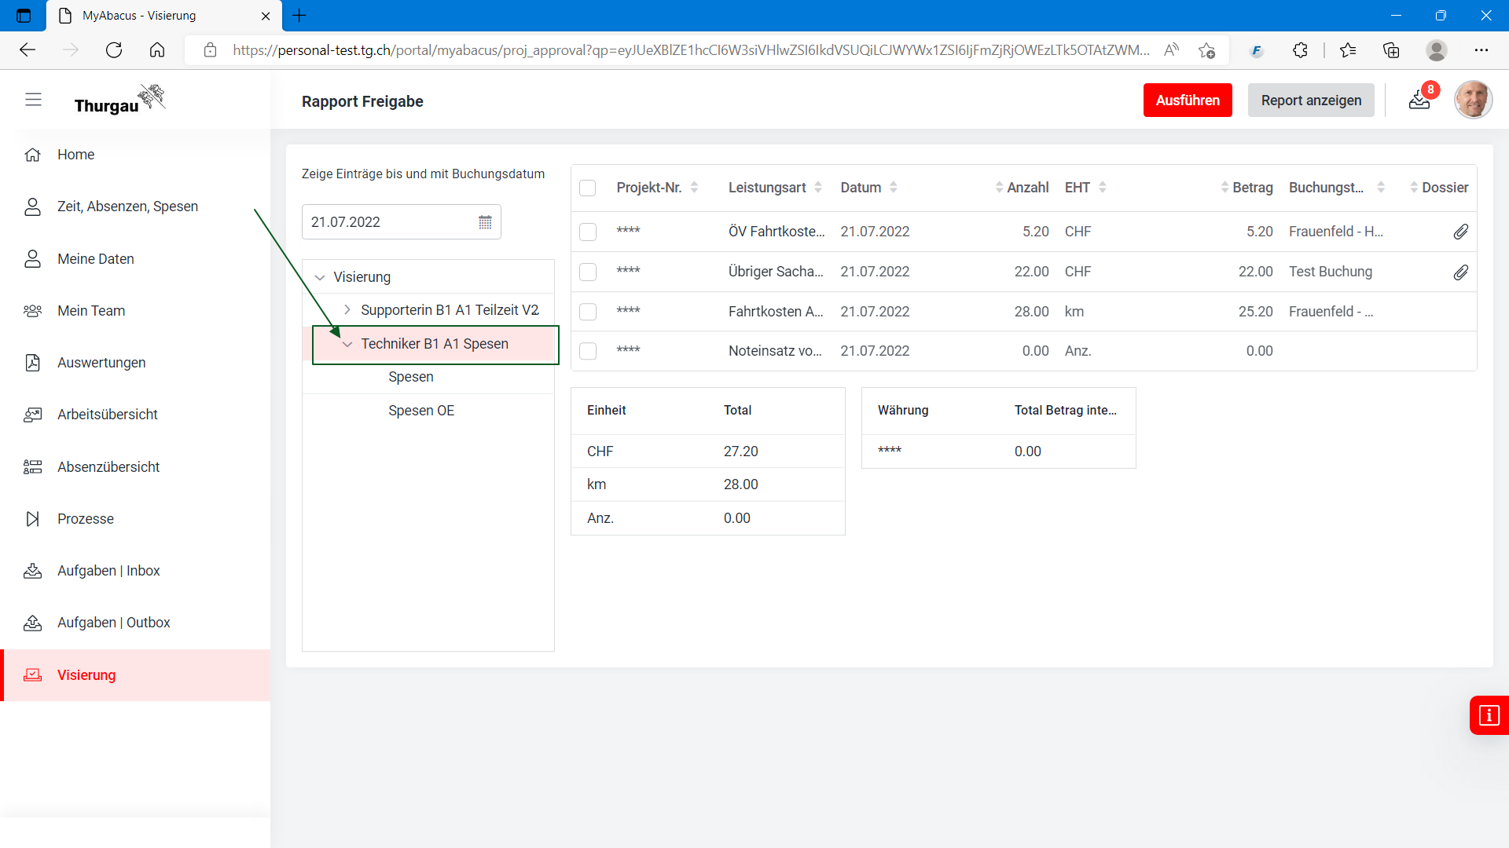Image resolution: width=1509 pixels, height=848 pixels.
Task: Select the Spesen OE tree entry
Action: coord(421,411)
